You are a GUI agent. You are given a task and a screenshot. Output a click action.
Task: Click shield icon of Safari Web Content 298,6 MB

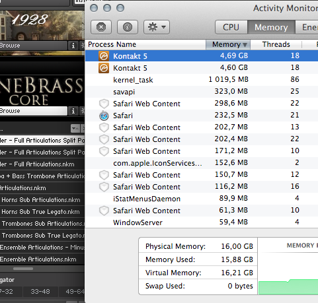[104, 104]
